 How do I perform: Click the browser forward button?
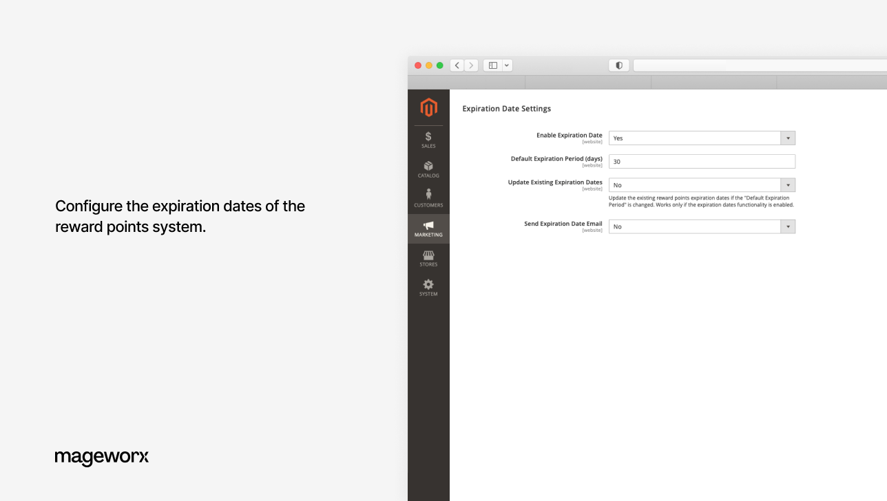pos(471,65)
